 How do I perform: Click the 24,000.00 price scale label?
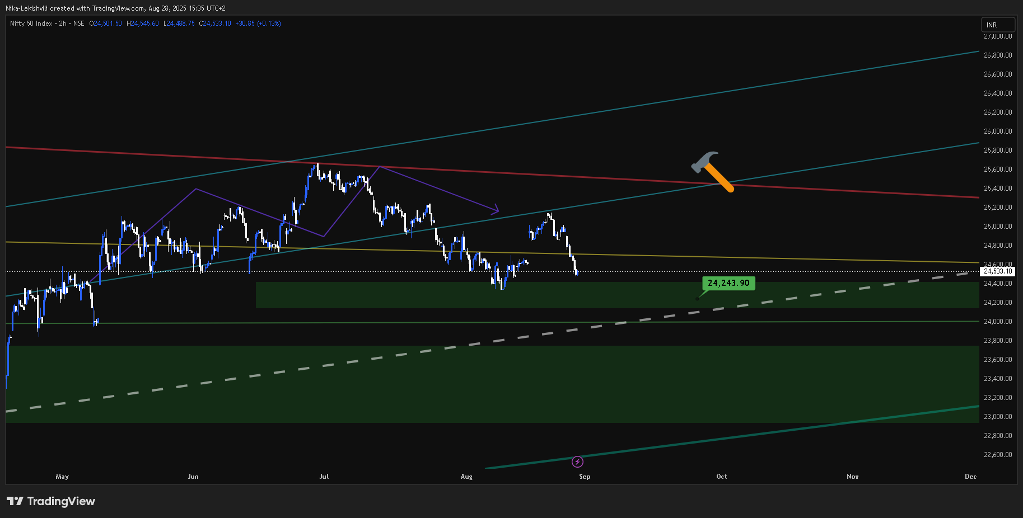(x=998, y=322)
